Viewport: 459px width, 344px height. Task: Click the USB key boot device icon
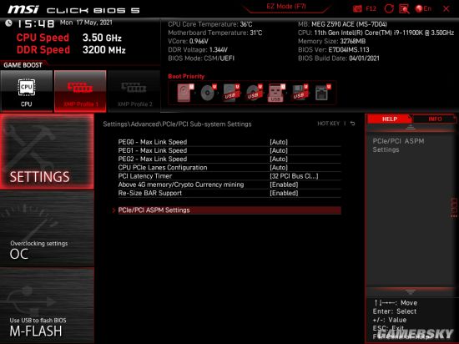coord(275,93)
